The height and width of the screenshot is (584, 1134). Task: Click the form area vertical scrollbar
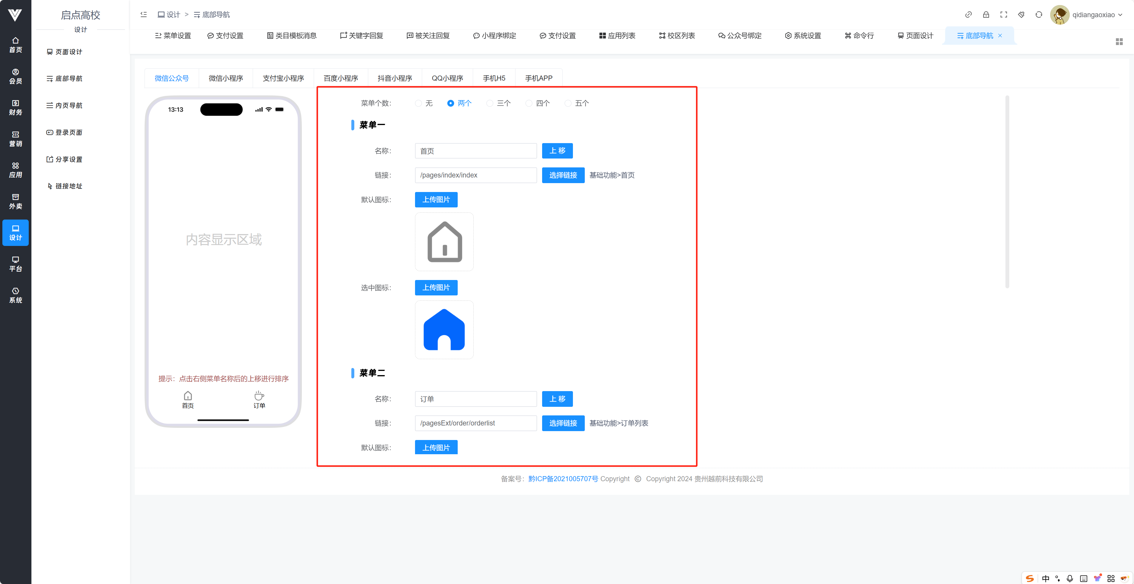click(1007, 192)
